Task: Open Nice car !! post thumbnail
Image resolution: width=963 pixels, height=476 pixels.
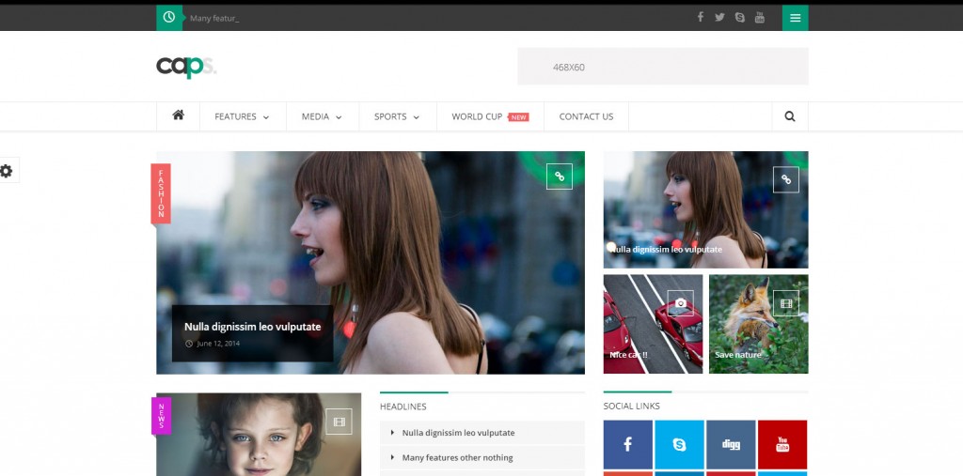Action: point(653,324)
